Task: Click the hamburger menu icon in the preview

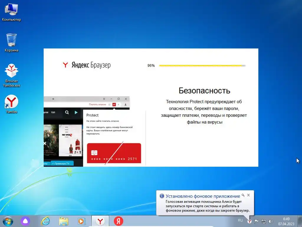Action: pyautogui.click(x=104, y=99)
